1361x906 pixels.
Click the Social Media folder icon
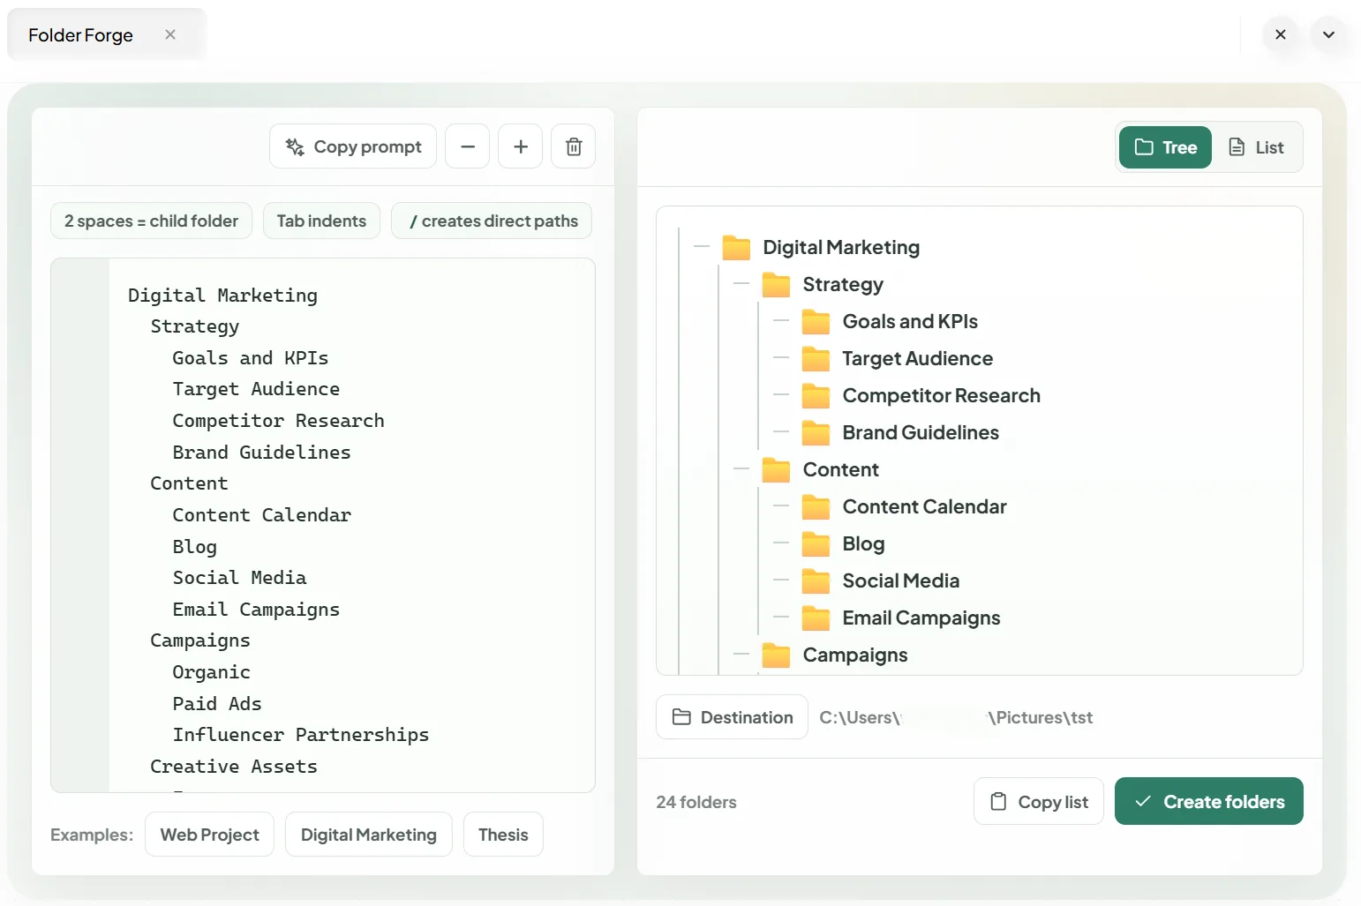click(816, 581)
